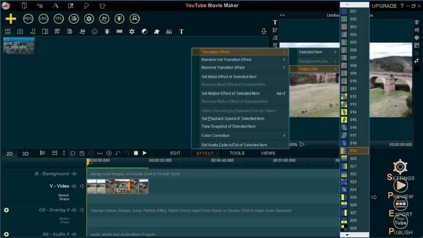Open the TPL templates tool
The height and width of the screenshot is (238, 423).
point(59,19)
